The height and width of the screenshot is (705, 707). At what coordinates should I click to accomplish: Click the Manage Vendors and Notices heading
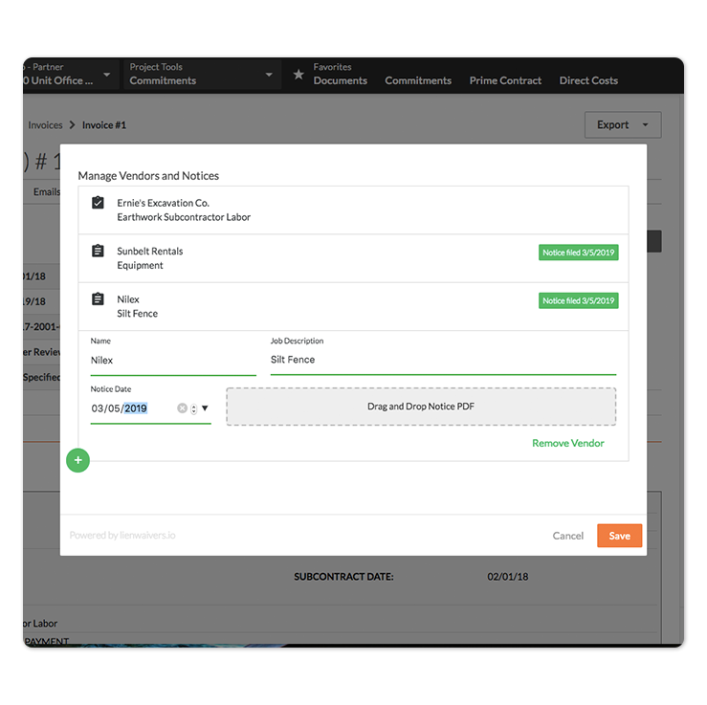pos(148,176)
